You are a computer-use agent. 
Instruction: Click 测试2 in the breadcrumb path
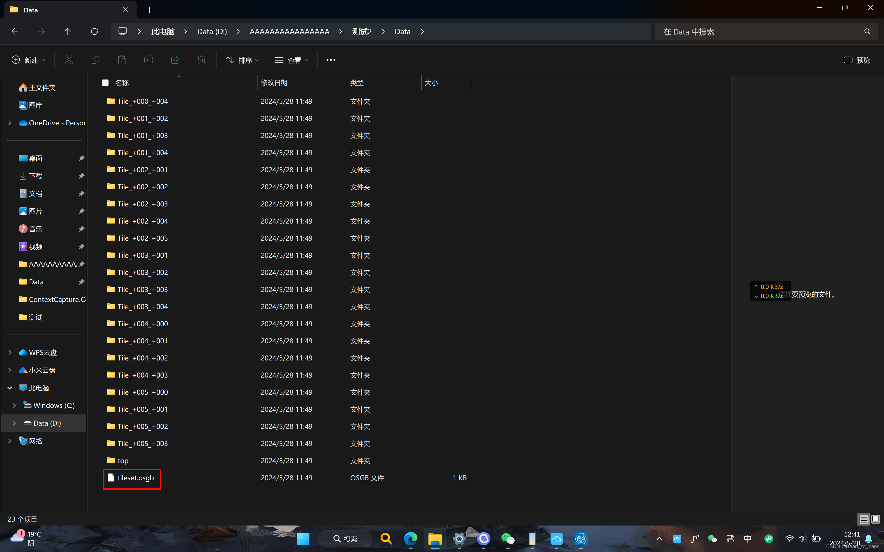362,31
